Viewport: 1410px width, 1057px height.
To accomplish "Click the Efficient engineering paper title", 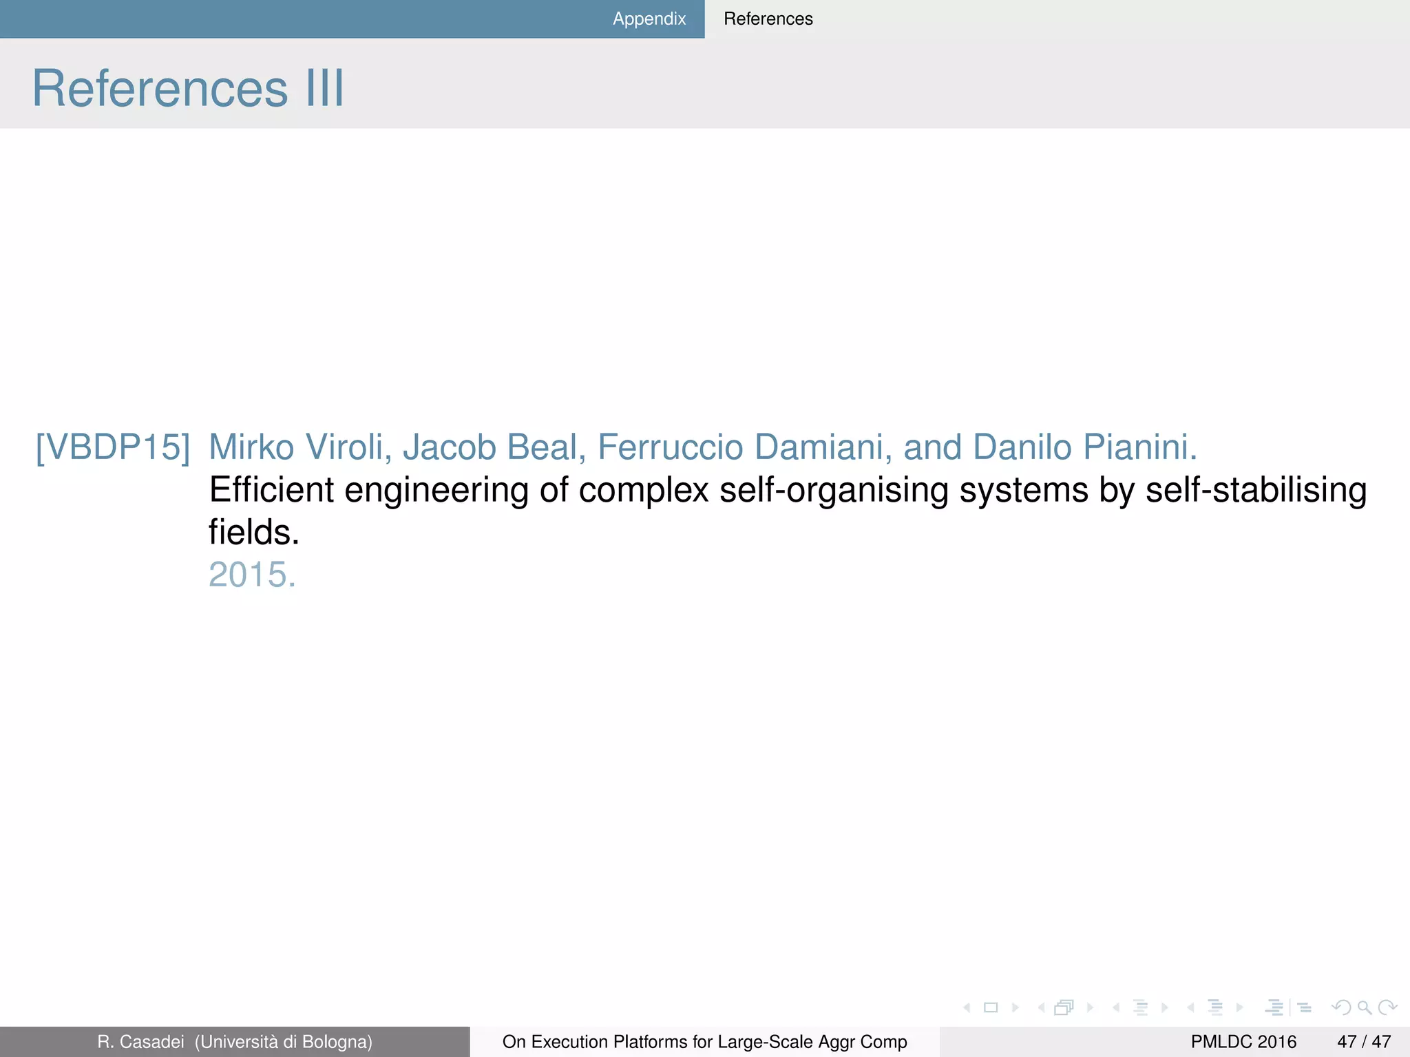I will [x=788, y=511].
